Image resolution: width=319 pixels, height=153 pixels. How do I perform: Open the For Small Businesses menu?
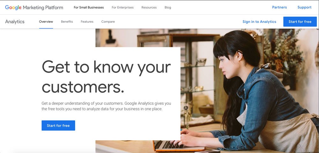click(89, 8)
